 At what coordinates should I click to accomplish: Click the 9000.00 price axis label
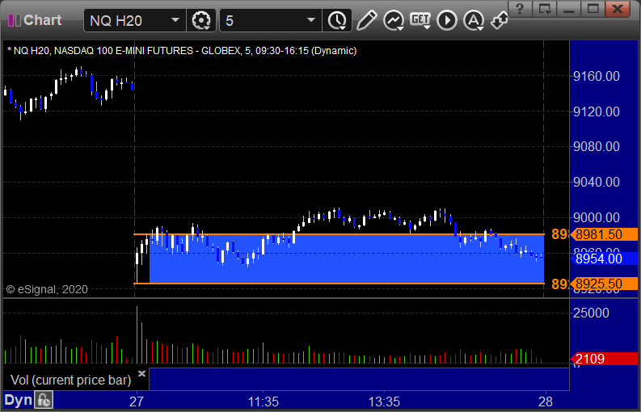click(597, 217)
